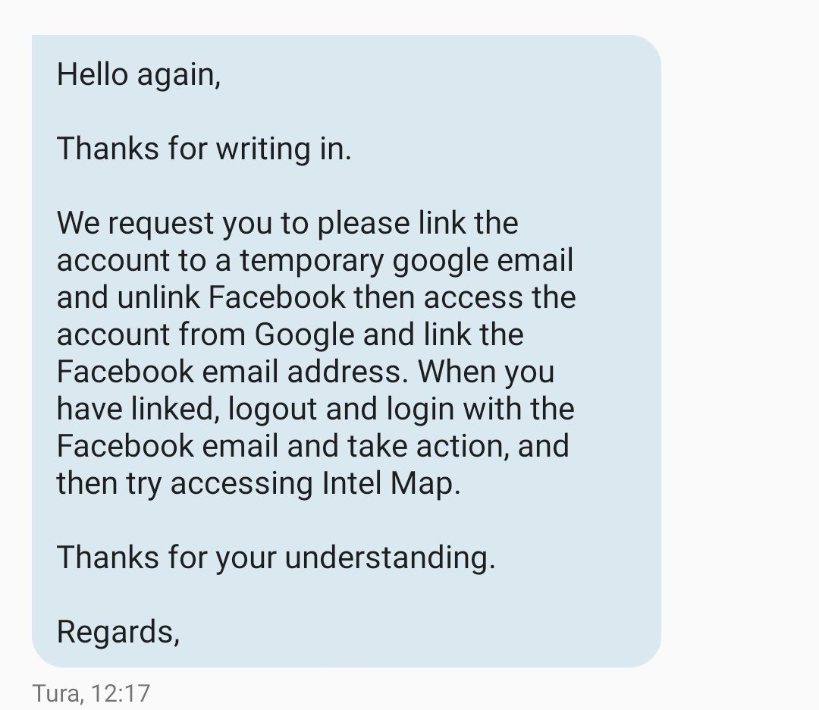Viewport: 819px width, 710px height.
Task: Tap the 'Hello again,' greeting line
Action: (x=139, y=74)
